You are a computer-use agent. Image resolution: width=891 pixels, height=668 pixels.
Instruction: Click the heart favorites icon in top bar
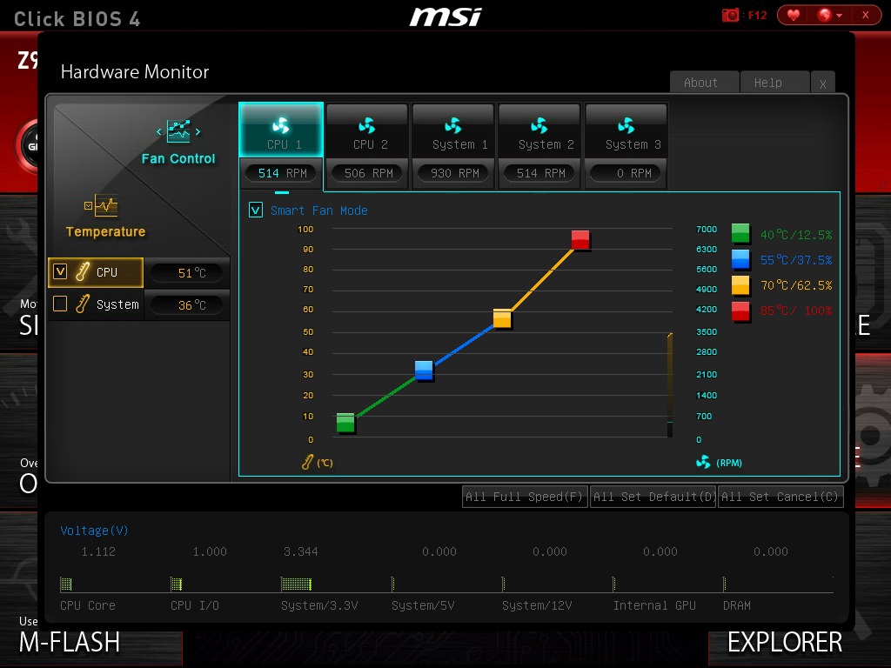coord(793,15)
